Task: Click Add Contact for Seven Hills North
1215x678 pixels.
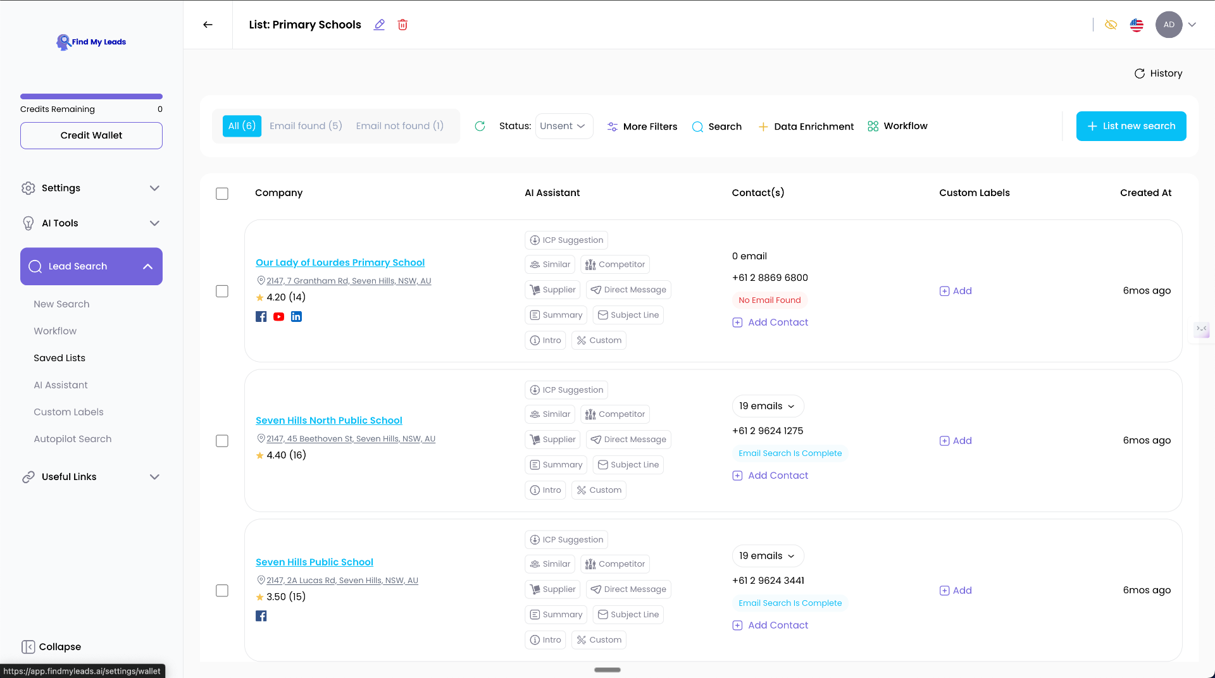Action: click(770, 476)
